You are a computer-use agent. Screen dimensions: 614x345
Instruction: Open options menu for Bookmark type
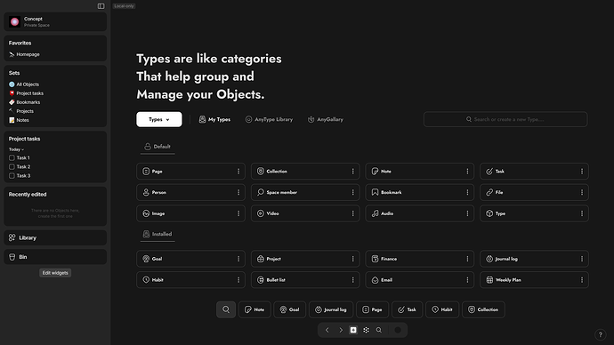click(467, 192)
